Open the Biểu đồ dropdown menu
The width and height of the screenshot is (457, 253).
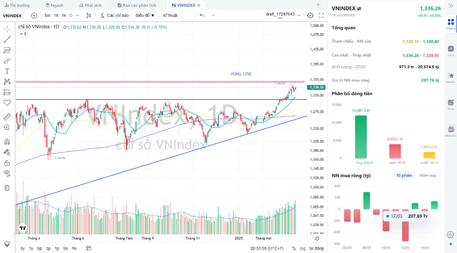(x=145, y=16)
